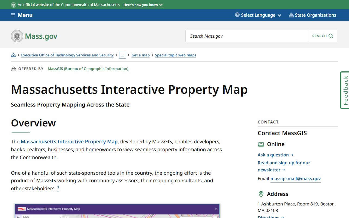Click inside the Search Mass.gov field
Viewport: 349px width, 218px height.
[247, 36]
